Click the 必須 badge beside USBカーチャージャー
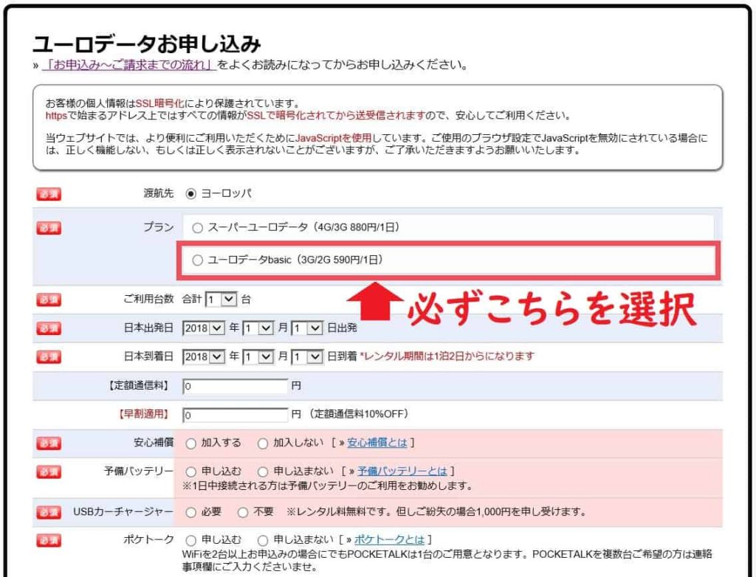756x577 pixels. [49, 512]
